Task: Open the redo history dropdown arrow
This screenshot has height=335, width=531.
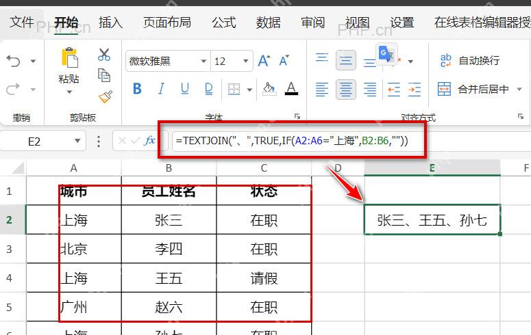Action: coord(33,90)
